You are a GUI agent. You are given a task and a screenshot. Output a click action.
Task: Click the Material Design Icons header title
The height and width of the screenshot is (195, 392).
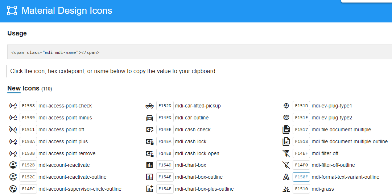coord(67,11)
